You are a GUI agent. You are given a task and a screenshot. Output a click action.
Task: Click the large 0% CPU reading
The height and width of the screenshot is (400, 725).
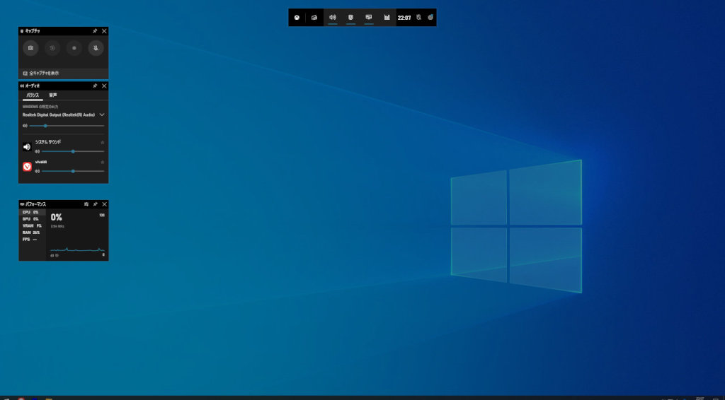pyautogui.click(x=57, y=217)
